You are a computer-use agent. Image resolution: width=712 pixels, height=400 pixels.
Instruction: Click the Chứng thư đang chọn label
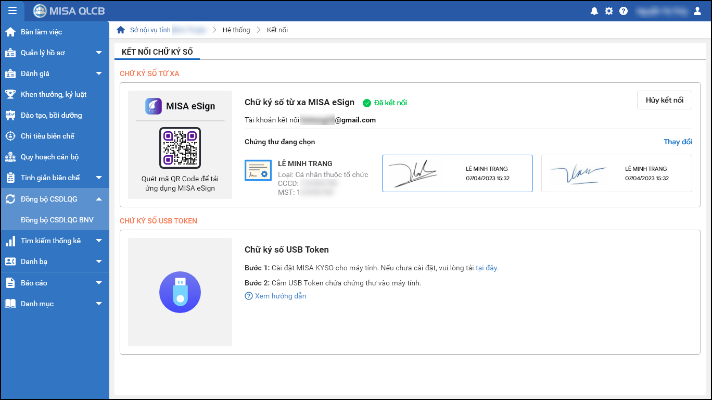tap(280, 142)
